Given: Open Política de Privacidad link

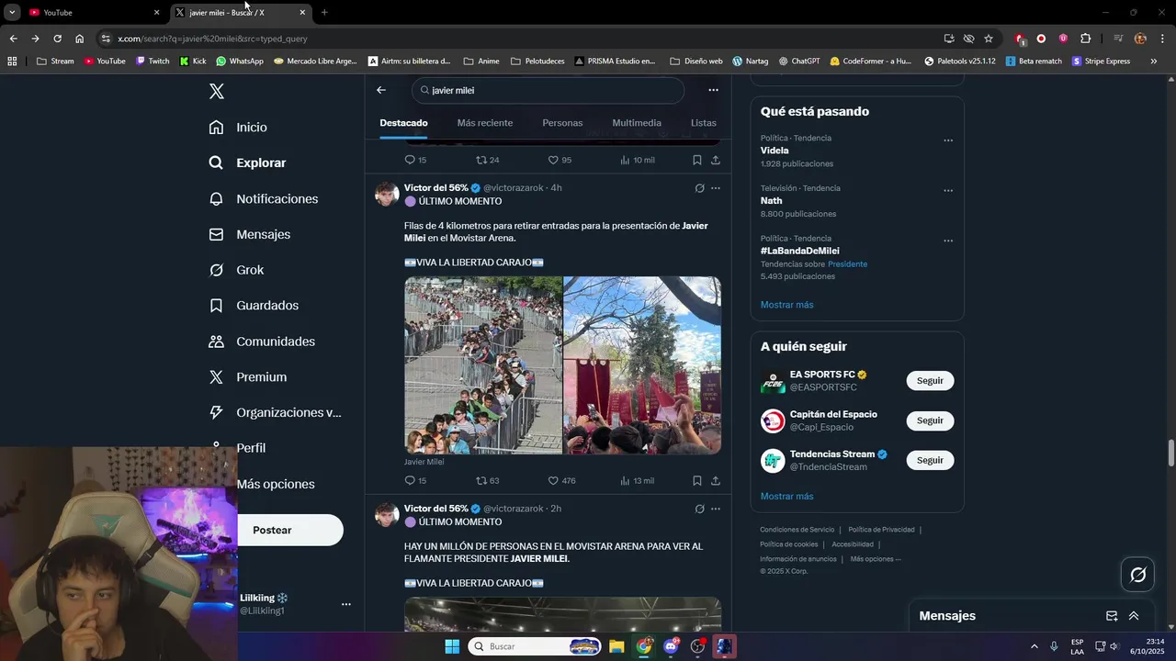Looking at the screenshot, I should [881, 530].
